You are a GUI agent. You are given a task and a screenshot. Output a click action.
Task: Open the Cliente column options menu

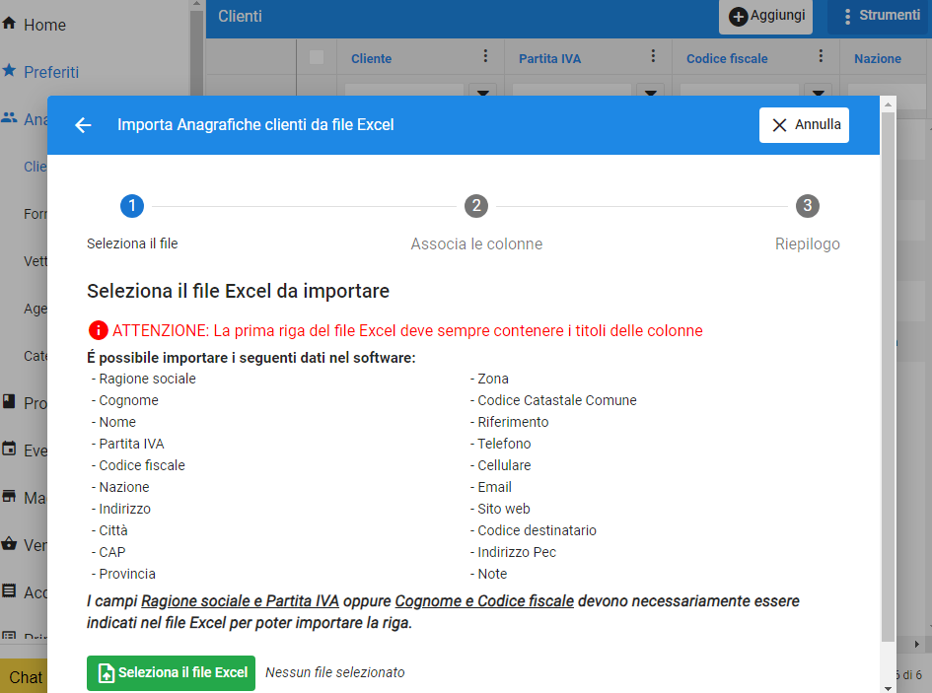pos(485,58)
